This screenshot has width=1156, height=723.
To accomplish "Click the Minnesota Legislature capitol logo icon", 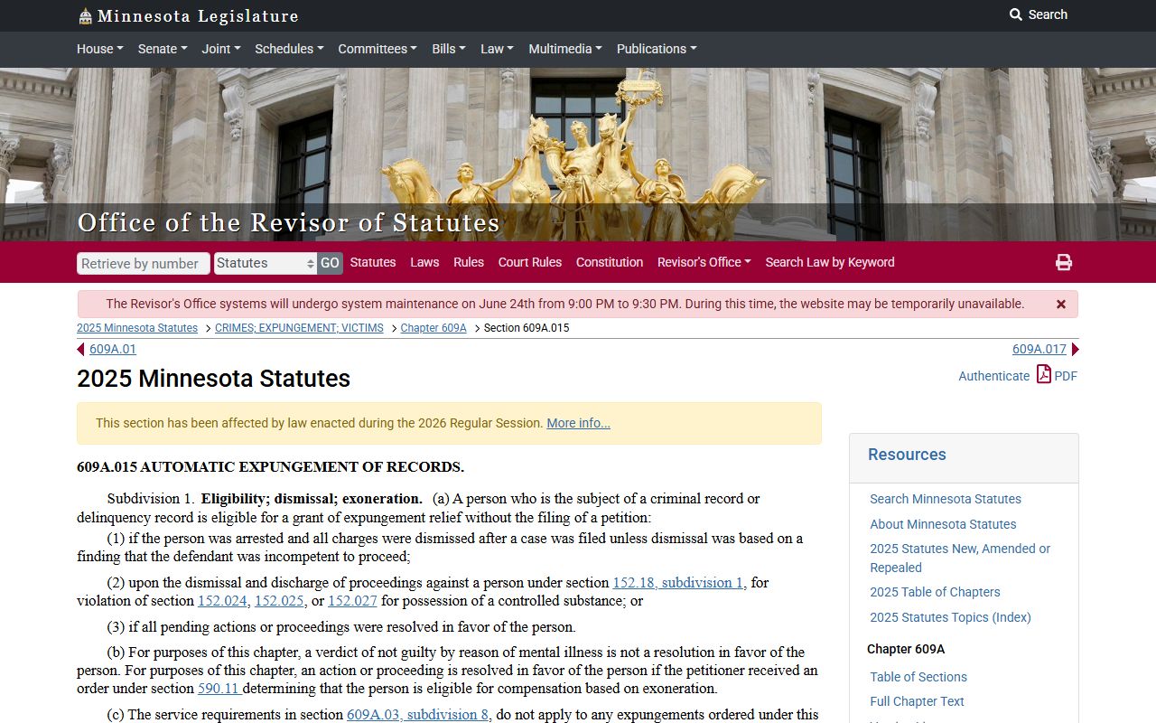I will [x=85, y=16].
